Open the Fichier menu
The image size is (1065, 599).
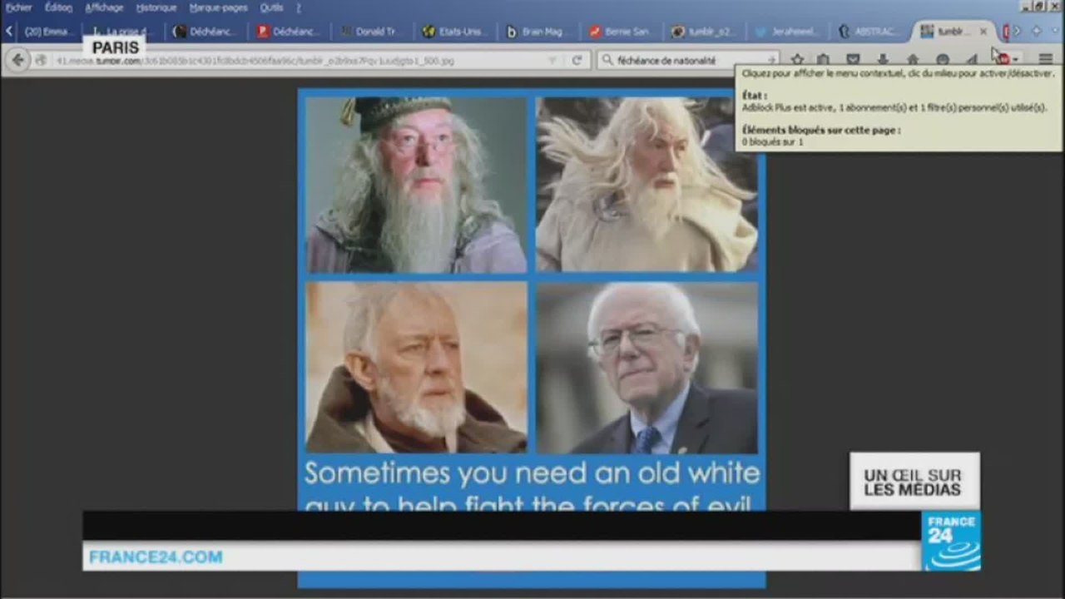18,7
